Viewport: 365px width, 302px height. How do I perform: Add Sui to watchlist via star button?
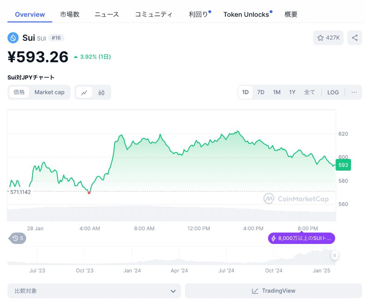point(328,38)
